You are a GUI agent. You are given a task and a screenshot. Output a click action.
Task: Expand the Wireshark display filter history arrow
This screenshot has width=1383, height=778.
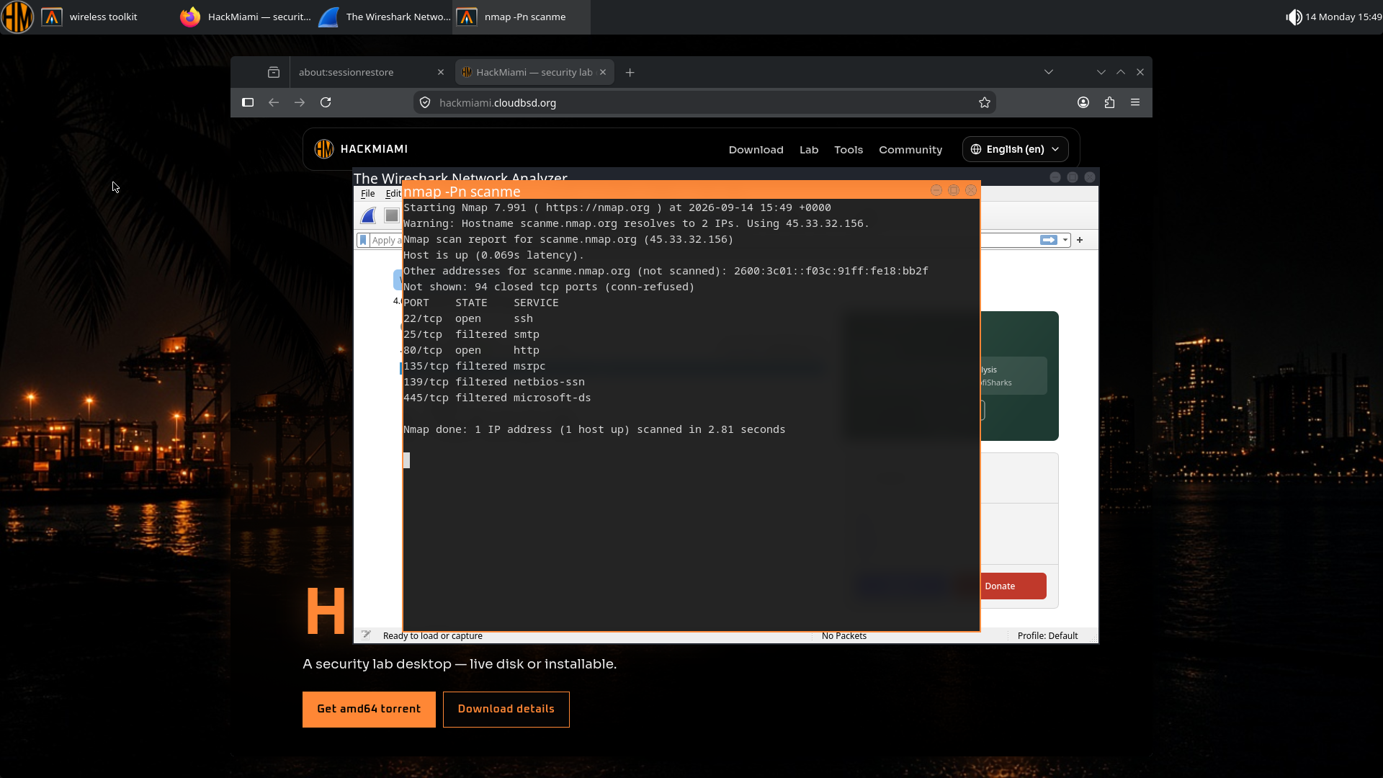(1065, 240)
